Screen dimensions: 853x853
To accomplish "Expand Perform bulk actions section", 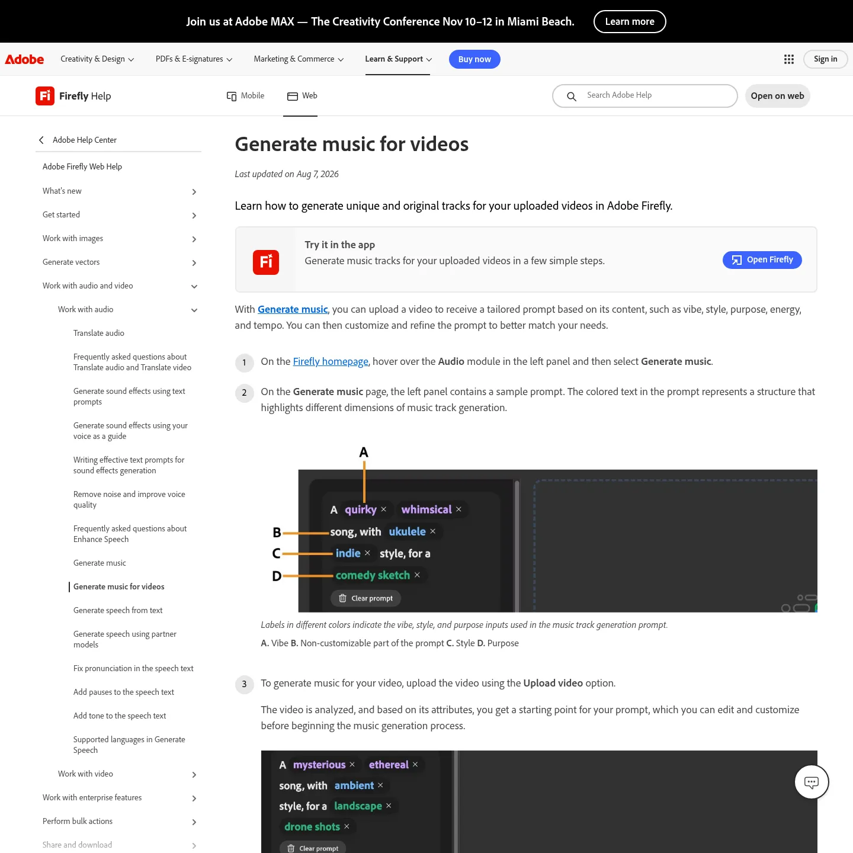I will click(x=194, y=822).
